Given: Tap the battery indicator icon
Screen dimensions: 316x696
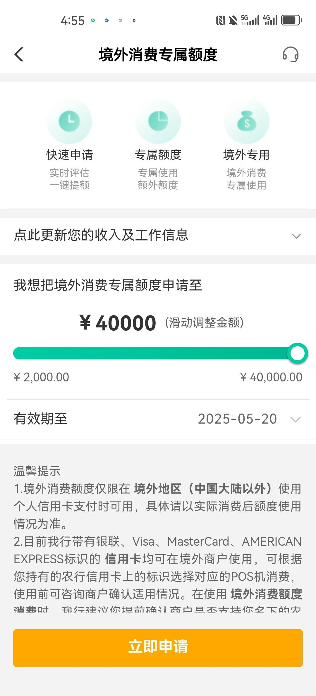Looking at the screenshot, I should coord(291,20).
